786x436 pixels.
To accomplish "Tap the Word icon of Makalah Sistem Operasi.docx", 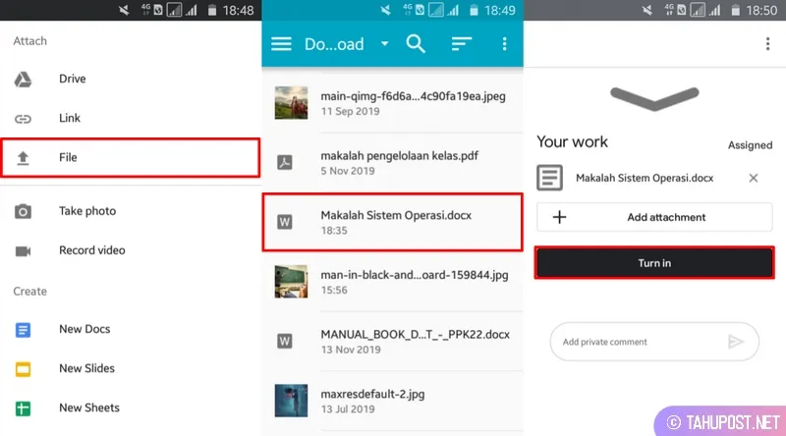I will point(285,222).
